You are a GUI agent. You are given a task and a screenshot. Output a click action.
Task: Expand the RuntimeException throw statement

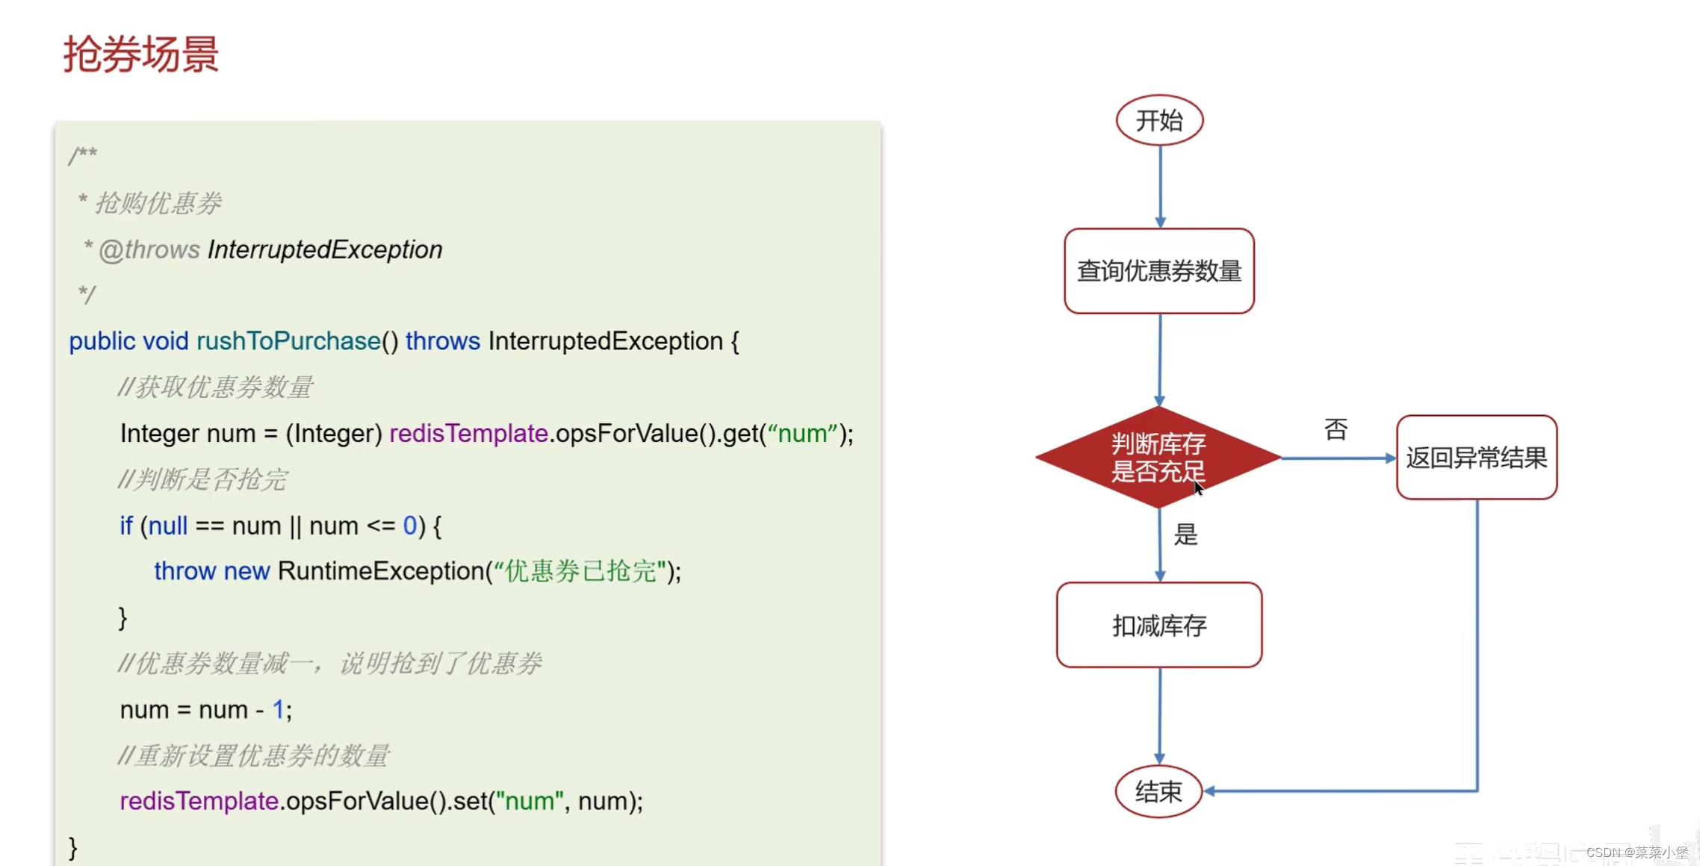tap(417, 571)
